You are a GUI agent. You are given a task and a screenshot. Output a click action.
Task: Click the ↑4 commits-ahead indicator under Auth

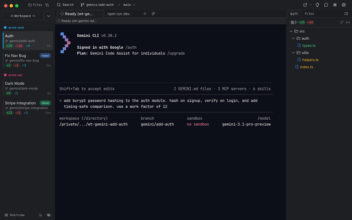click(28, 46)
